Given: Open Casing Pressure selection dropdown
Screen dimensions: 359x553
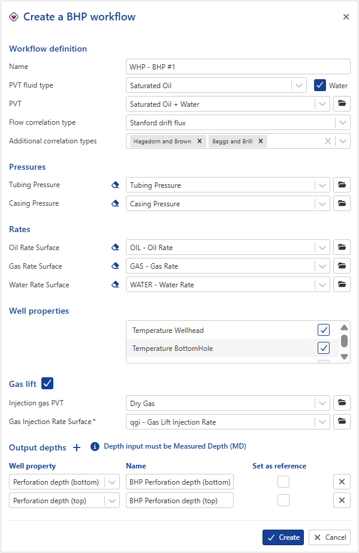Looking at the screenshot, I should [322, 204].
